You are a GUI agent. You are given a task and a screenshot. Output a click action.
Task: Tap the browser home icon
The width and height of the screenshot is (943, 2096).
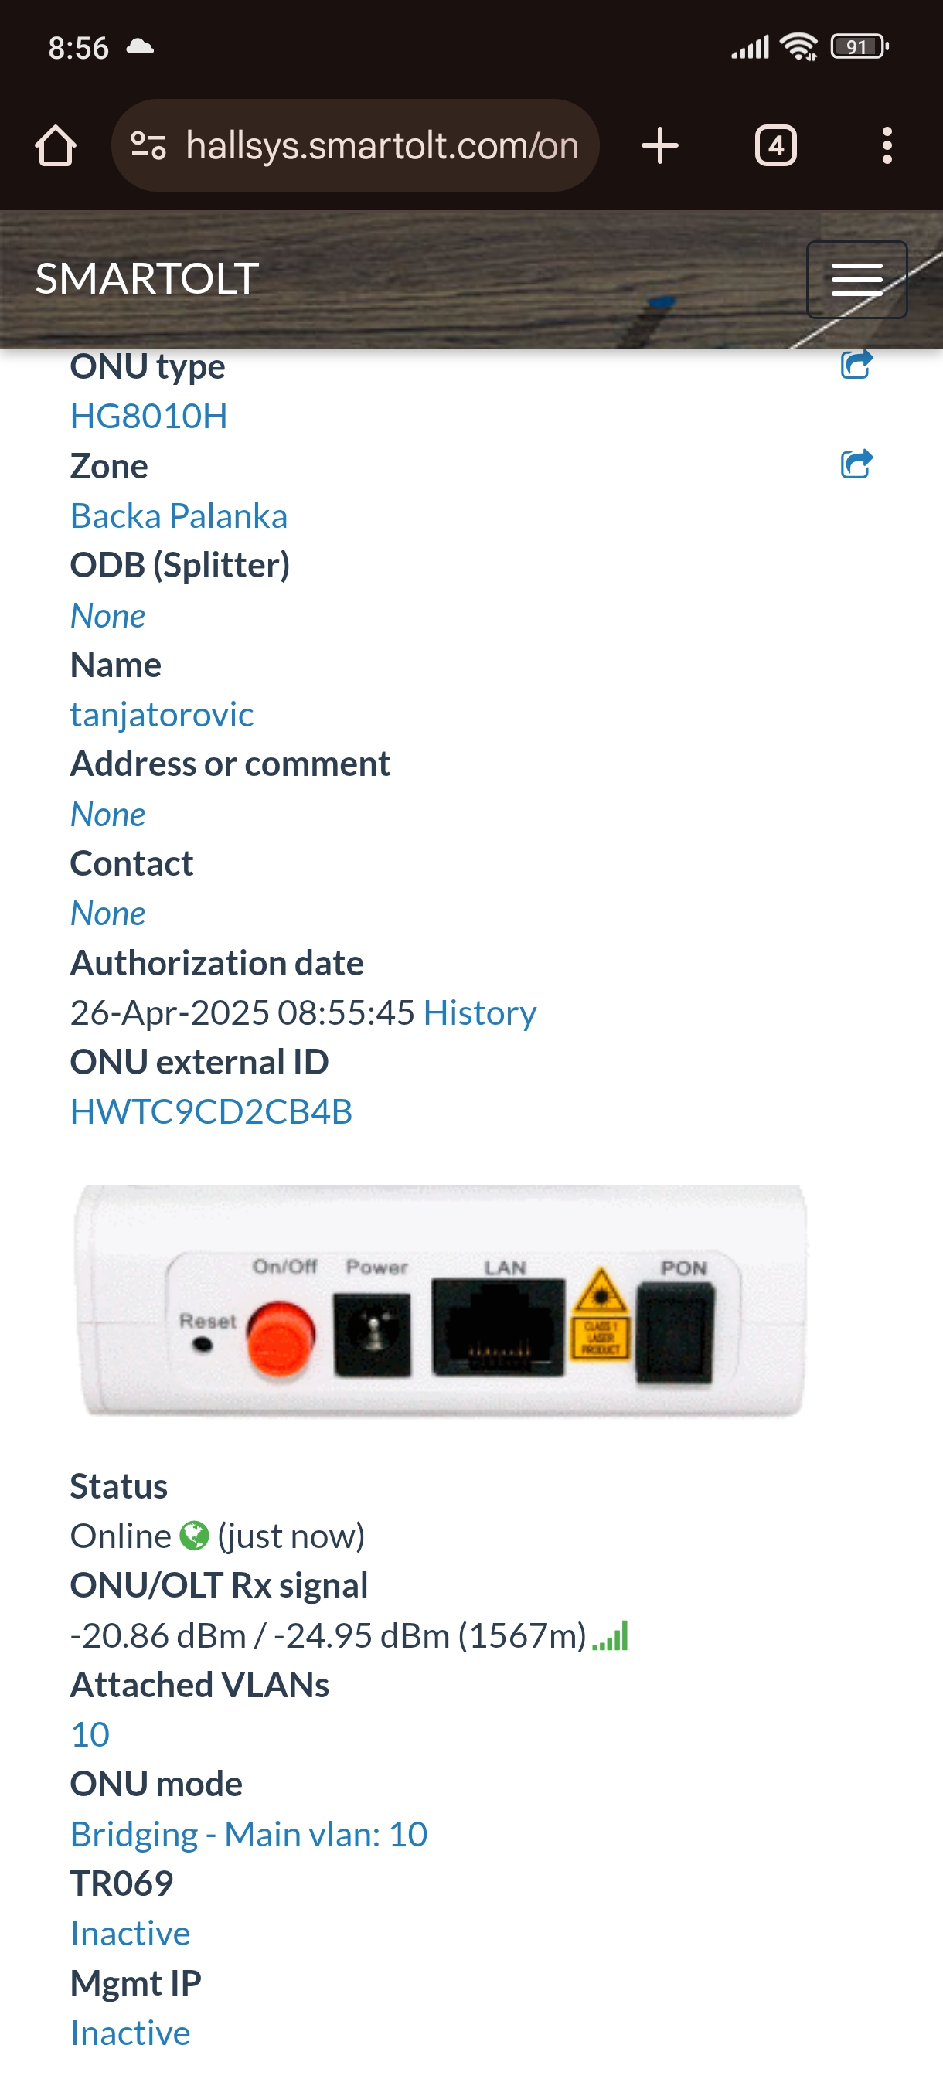click(x=56, y=145)
